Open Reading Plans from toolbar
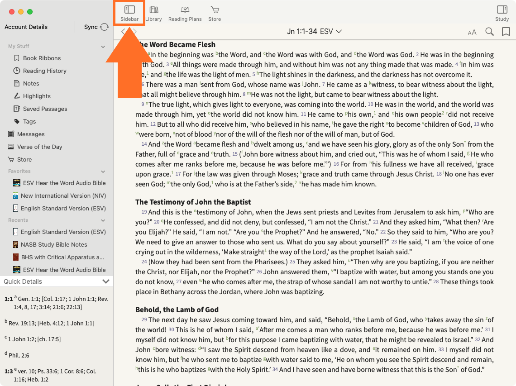Viewport: 516px width, 386px height. tap(185, 13)
